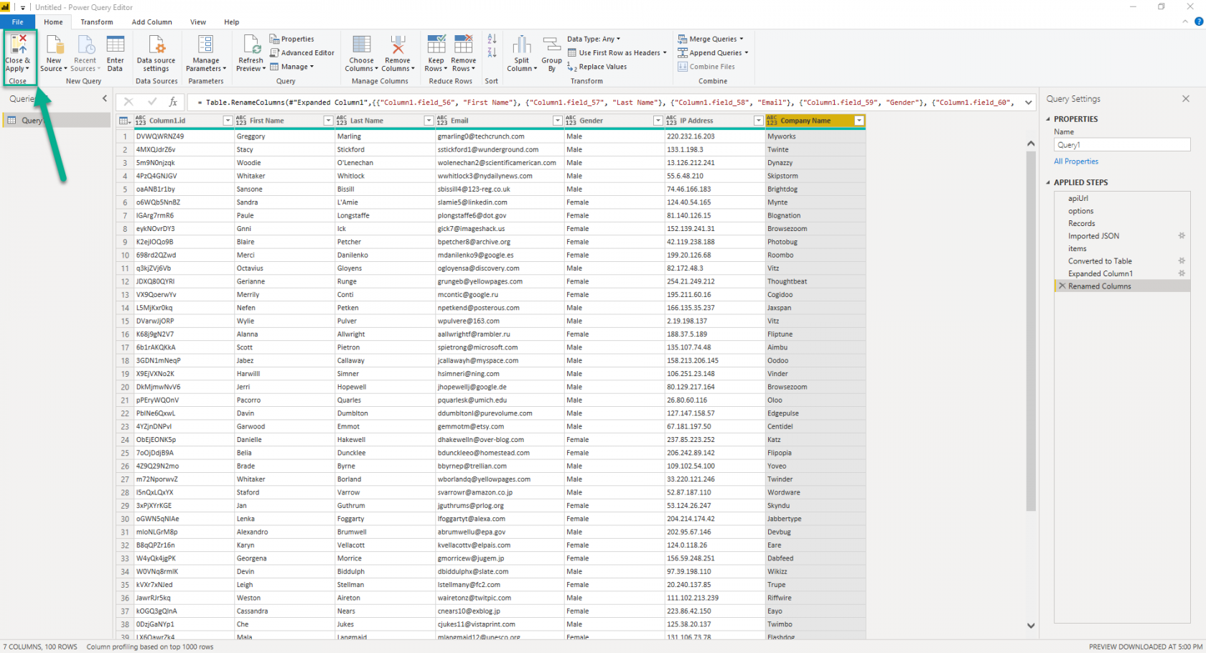Screen dimensions: 1206x653
Task: Select the Records applied step
Action: point(1122,223)
